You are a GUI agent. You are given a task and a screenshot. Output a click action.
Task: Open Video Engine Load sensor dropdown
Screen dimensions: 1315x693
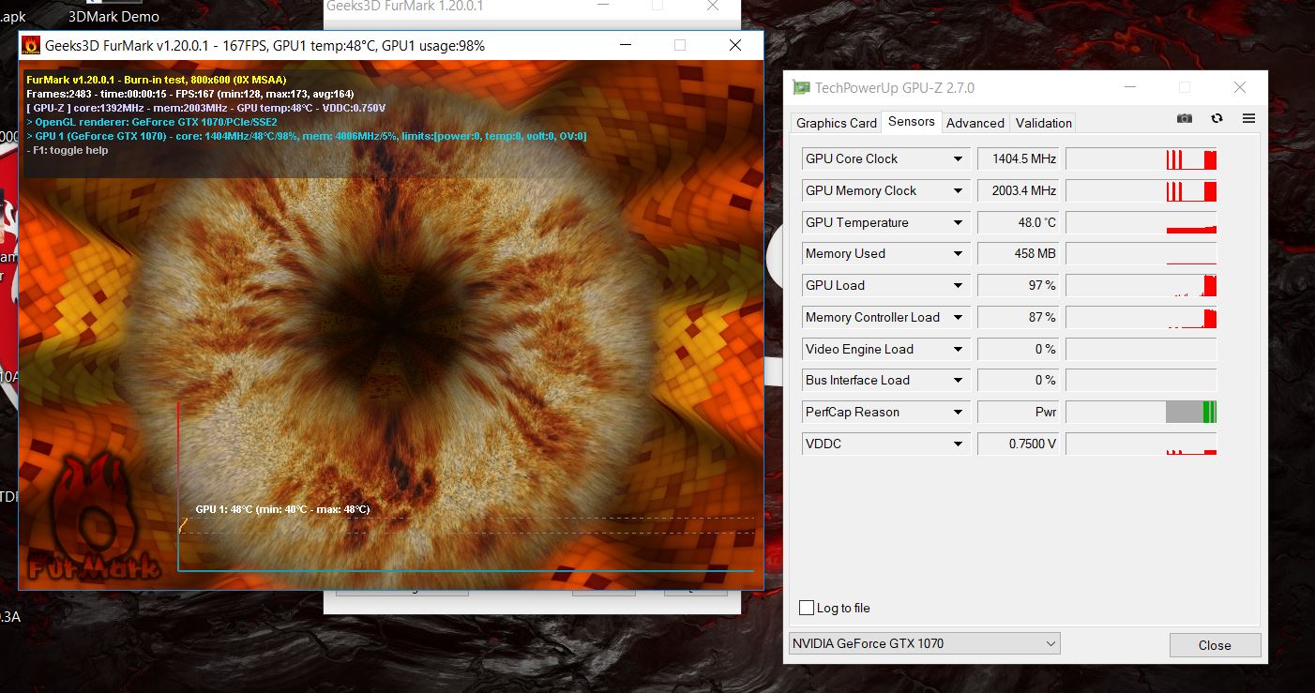958,350
